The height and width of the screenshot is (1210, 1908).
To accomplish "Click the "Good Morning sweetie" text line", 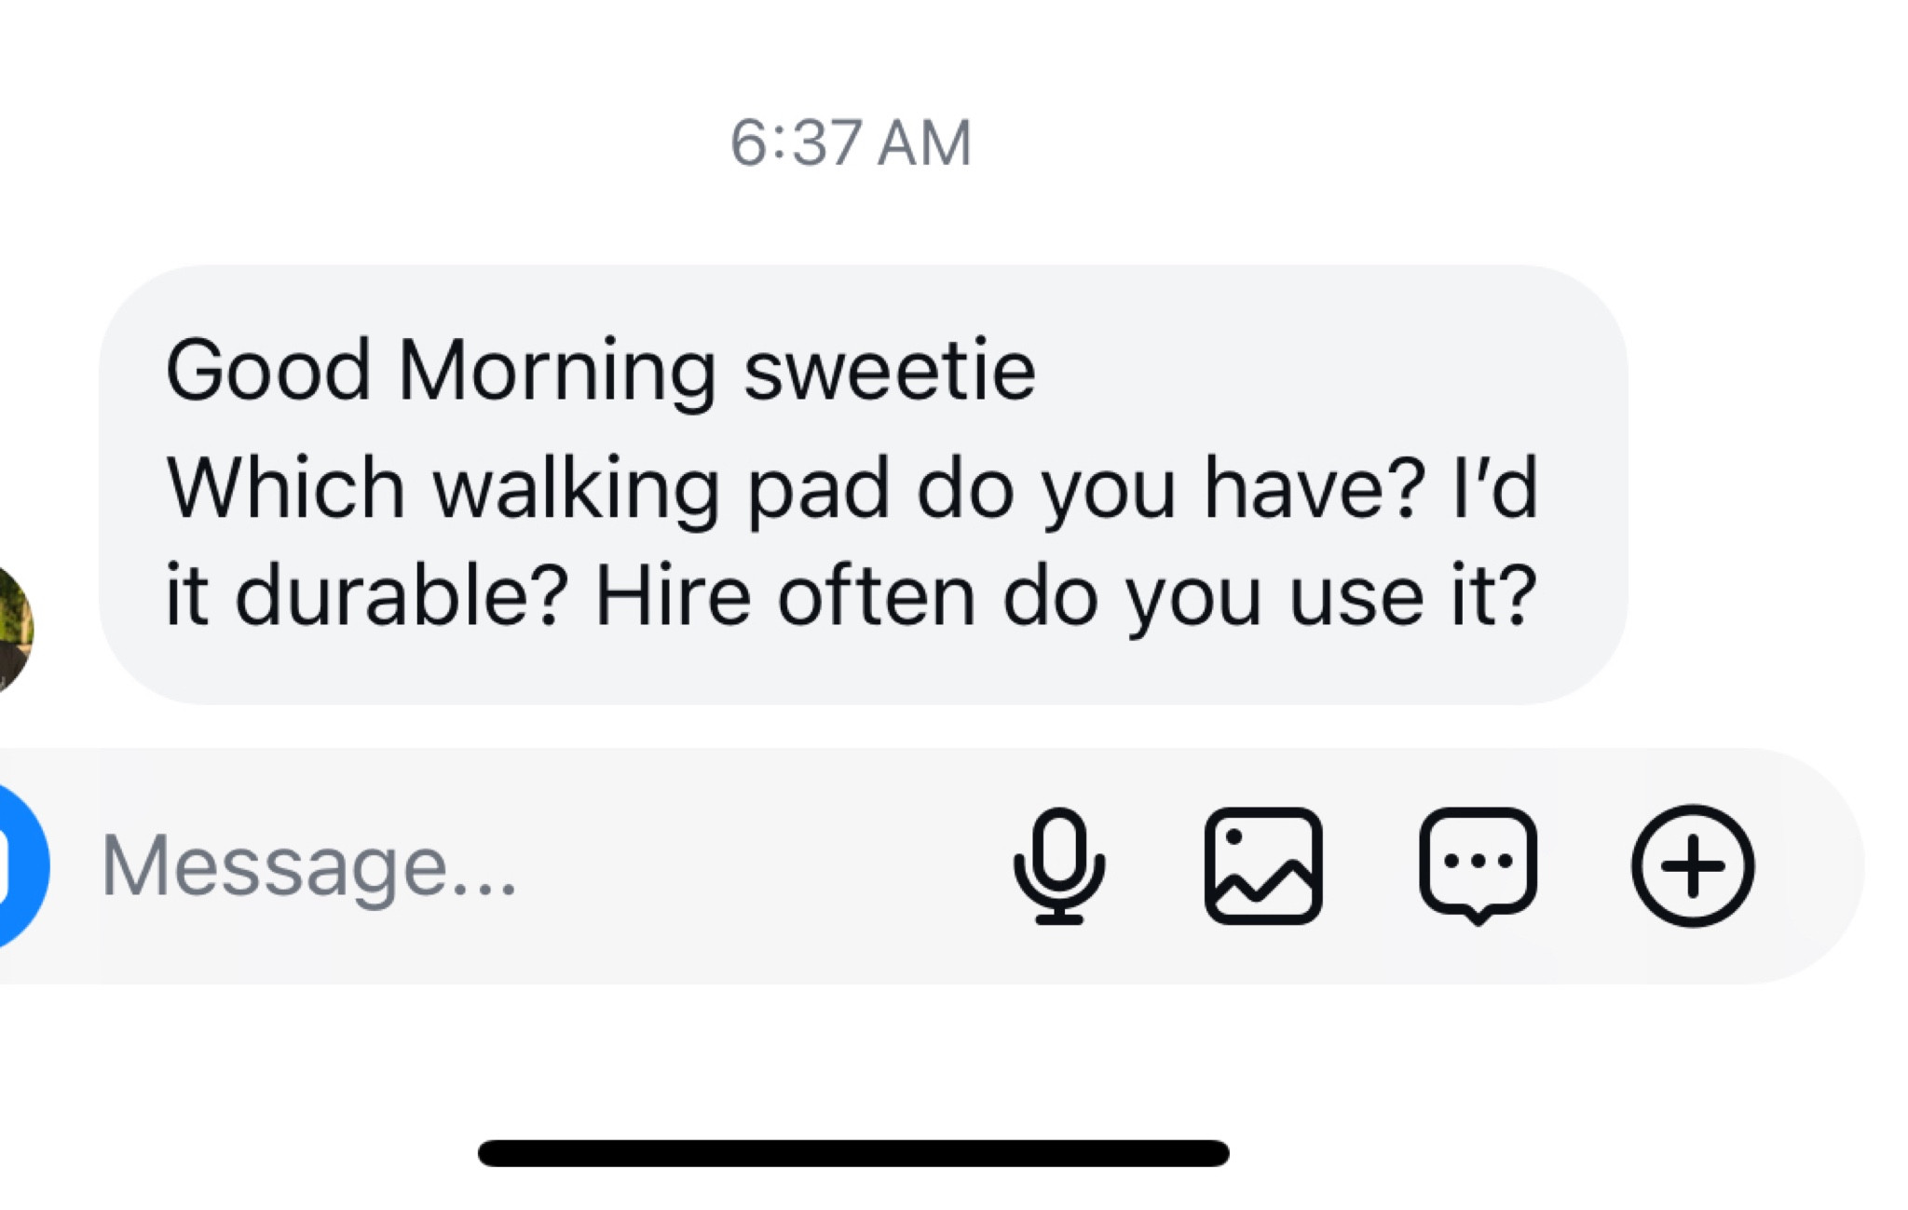I will click(601, 371).
